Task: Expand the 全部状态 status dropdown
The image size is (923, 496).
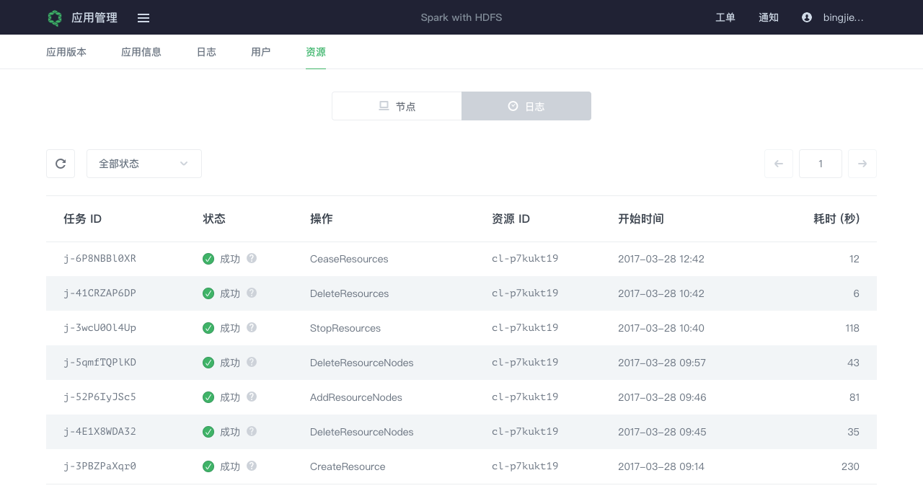Action: (x=144, y=164)
